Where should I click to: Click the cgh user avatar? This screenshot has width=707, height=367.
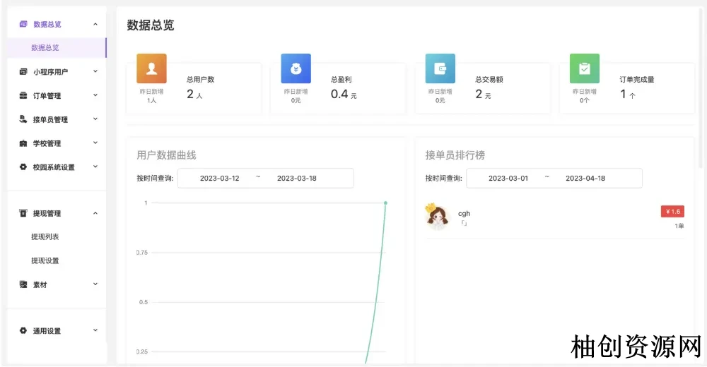point(438,217)
